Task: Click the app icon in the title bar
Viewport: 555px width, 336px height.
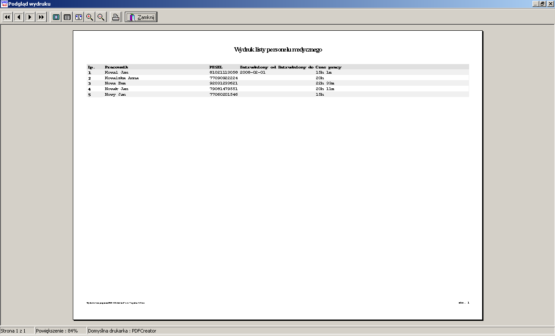Action: click(x=4, y=3)
